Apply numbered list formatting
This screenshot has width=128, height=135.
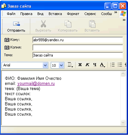coord(112,65)
